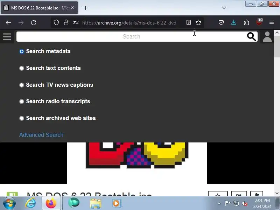
Task: Open network status tray icon
Action: coord(236,203)
